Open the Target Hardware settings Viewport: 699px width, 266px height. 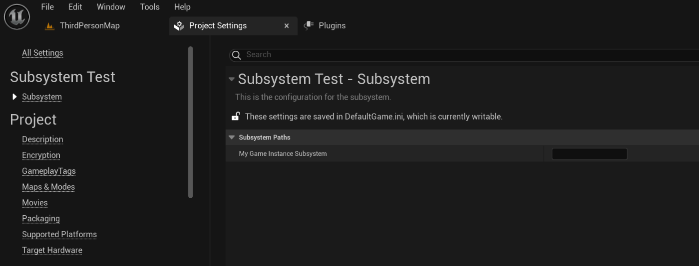[52, 250]
